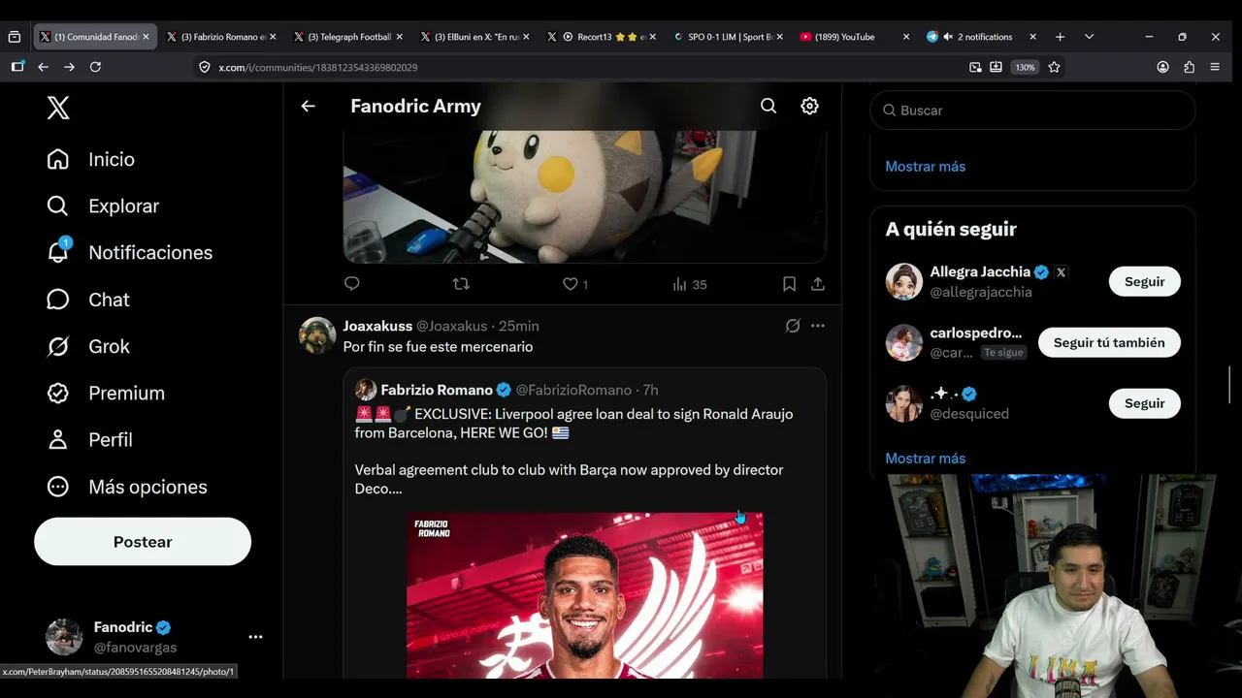
Task: Switch to ElBuni en X tab
Action: click(474, 37)
